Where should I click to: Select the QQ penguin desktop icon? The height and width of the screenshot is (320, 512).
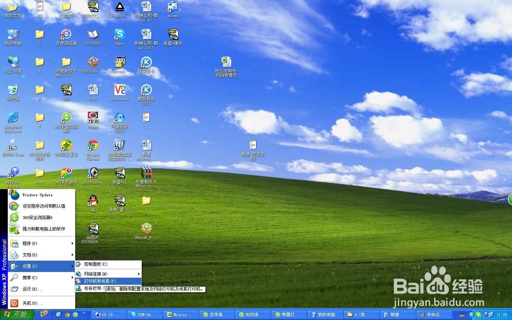[x=93, y=203]
